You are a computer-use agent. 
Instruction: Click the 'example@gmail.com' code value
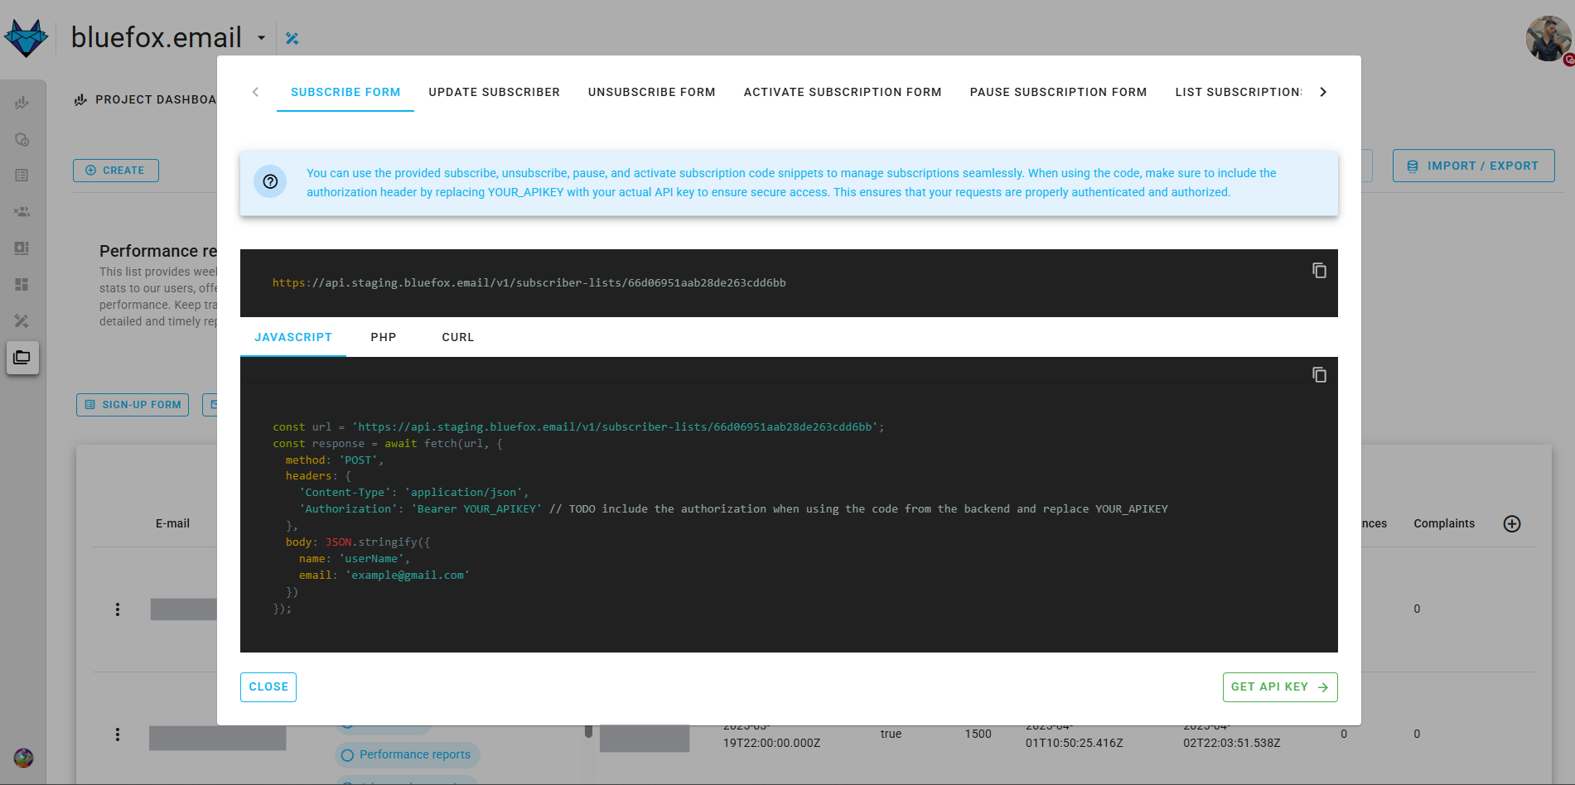coord(408,576)
